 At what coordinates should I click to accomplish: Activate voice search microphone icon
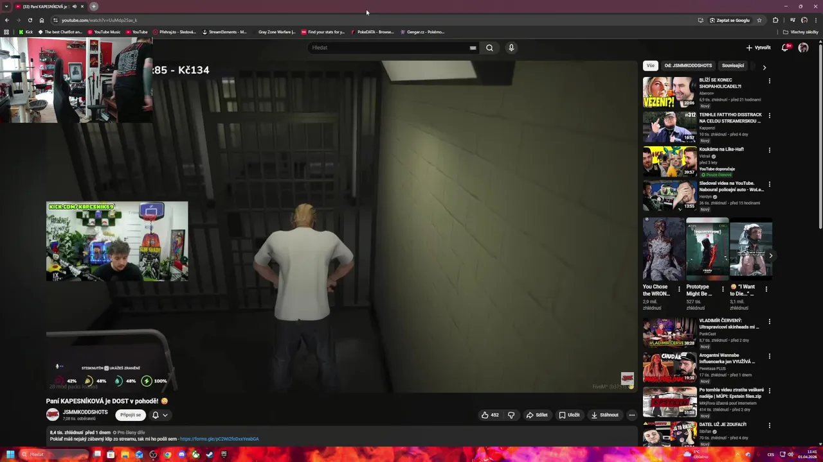pyautogui.click(x=511, y=47)
